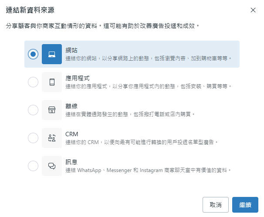The image size is (264, 217).
Task: Close the 連結新資料來源 dialog
Action: (253, 10)
